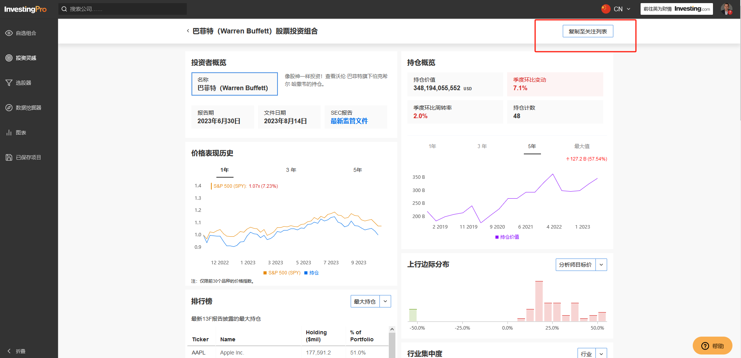Switch price history to 3 年 tab
741x358 pixels.
point(291,170)
